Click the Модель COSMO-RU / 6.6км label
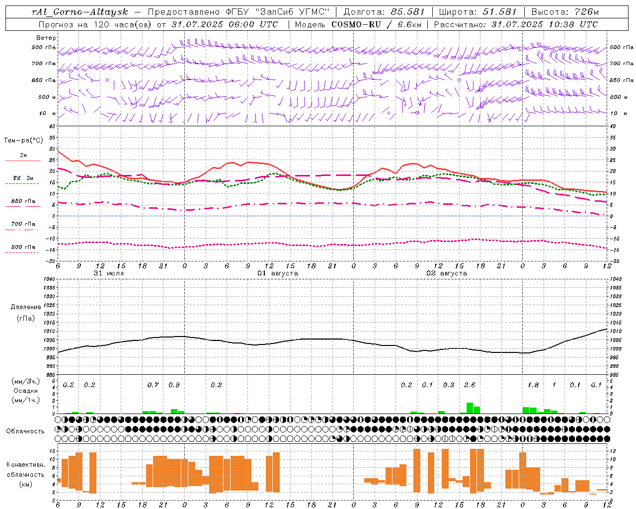 358,24
